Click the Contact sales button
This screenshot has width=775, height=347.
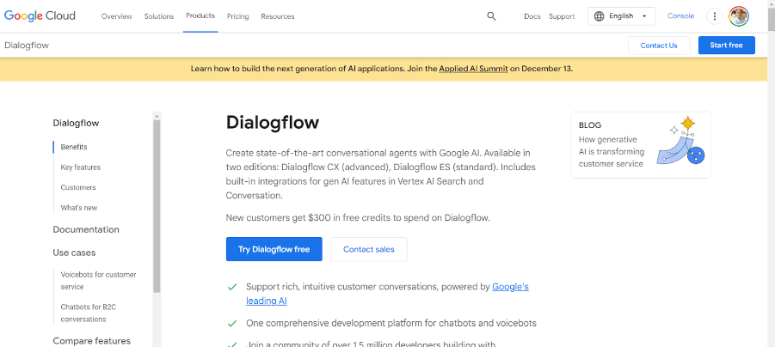(x=369, y=249)
